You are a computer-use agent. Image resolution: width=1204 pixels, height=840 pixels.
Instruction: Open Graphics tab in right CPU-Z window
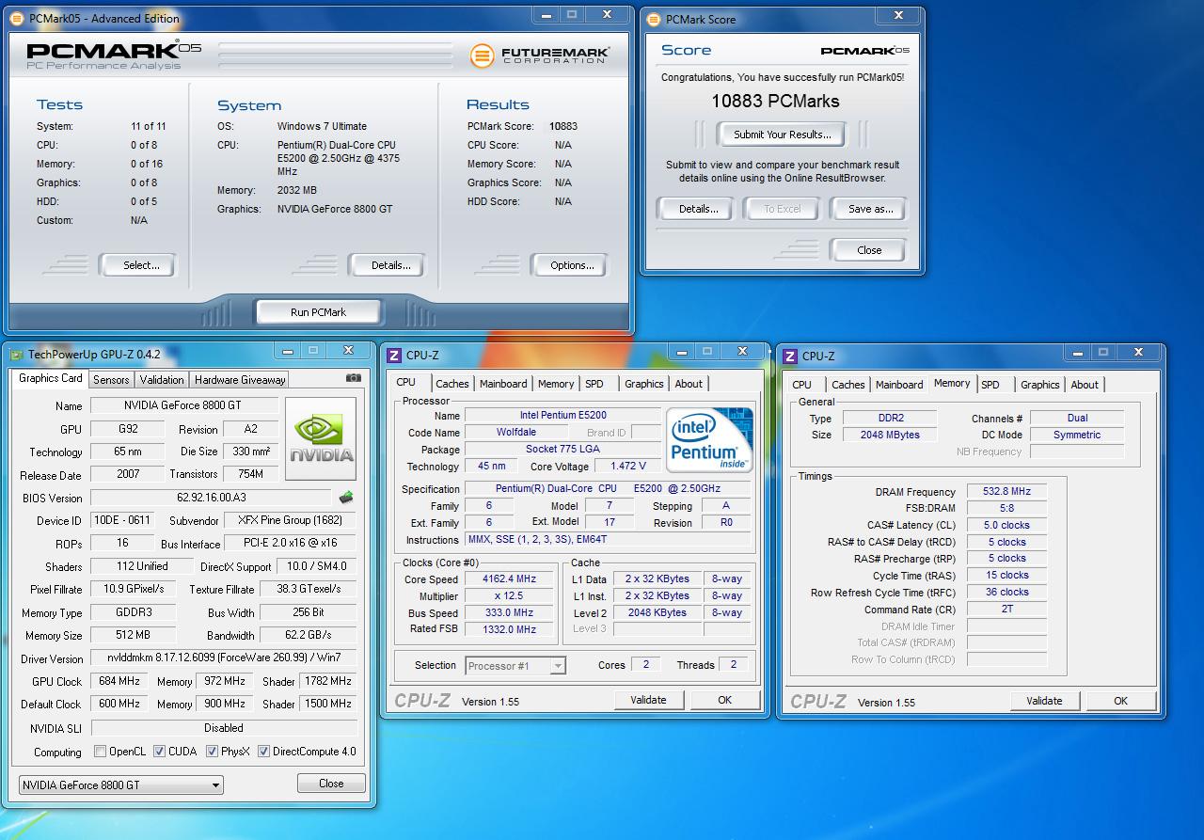click(1040, 385)
